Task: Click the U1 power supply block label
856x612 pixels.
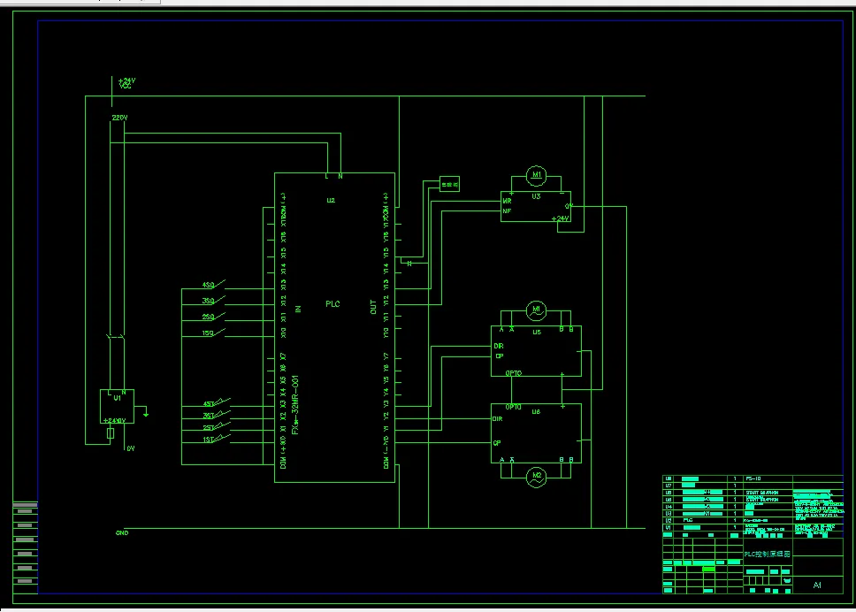Action: (x=117, y=399)
